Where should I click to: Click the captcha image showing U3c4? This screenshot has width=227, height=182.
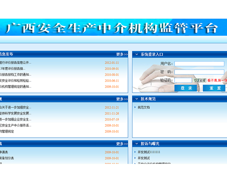click(x=200, y=80)
